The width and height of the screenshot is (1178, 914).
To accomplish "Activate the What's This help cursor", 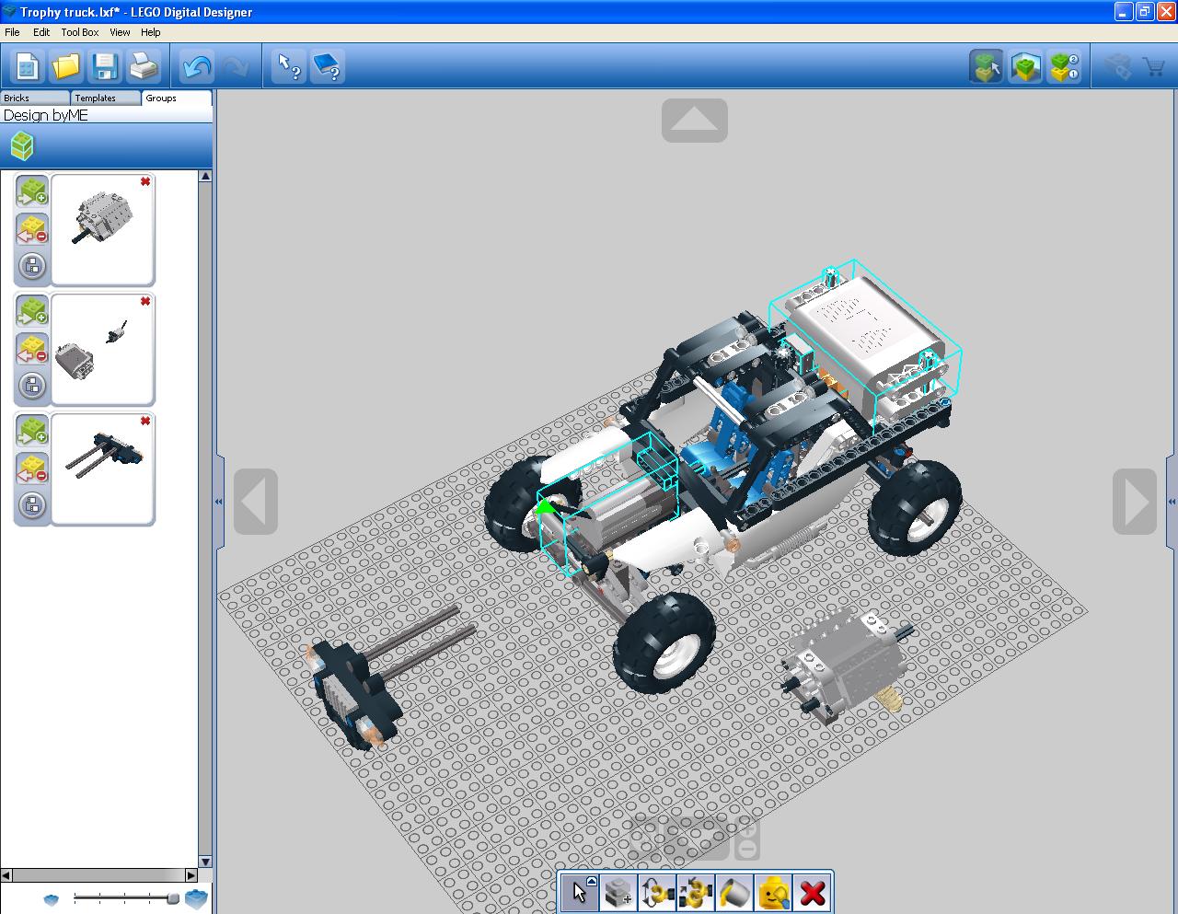I will coord(290,66).
